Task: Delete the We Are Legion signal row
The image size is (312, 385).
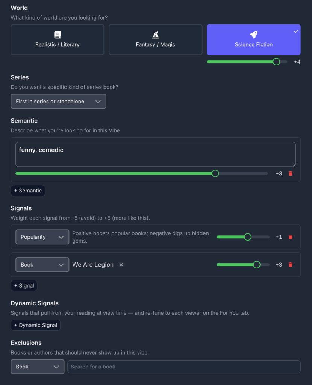Action: coord(291,265)
